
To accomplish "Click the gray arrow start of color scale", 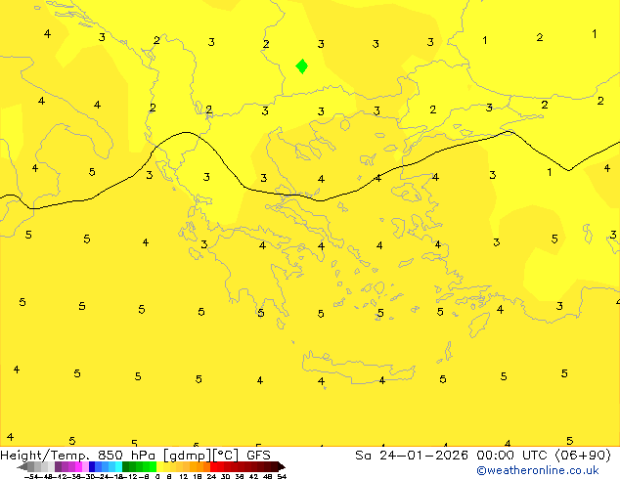I will [26, 466].
